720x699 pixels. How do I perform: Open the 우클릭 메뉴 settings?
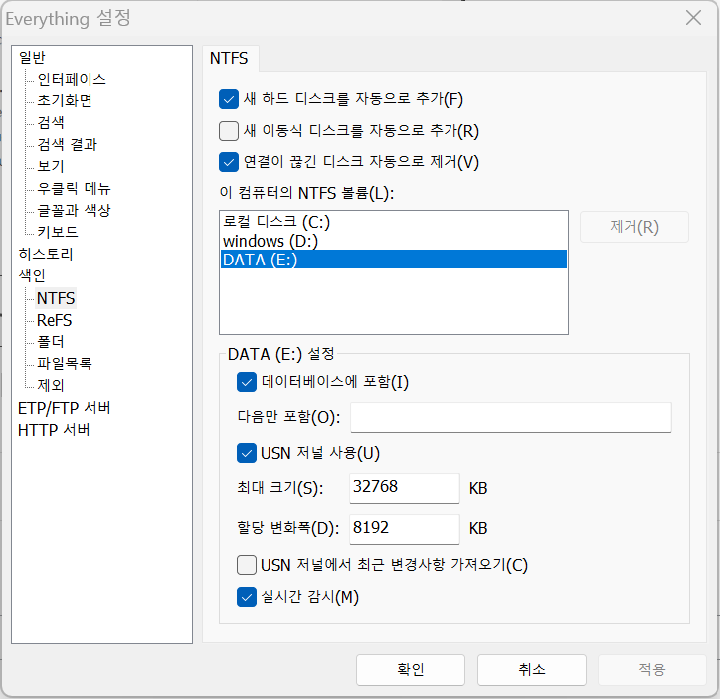coord(74,188)
